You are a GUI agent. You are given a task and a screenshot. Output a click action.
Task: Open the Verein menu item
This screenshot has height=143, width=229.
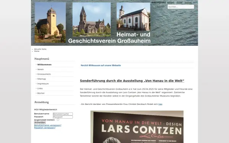(40, 69)
